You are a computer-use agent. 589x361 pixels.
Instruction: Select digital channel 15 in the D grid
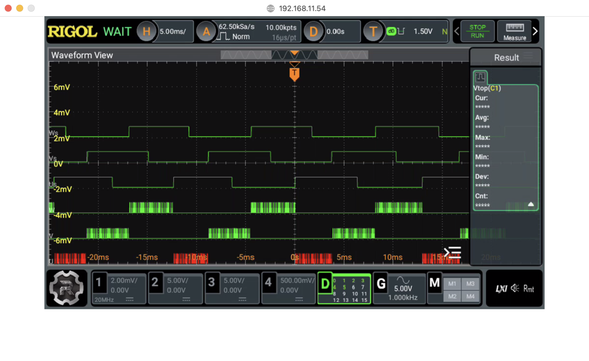pyautogui.click(x=364, y=300)
